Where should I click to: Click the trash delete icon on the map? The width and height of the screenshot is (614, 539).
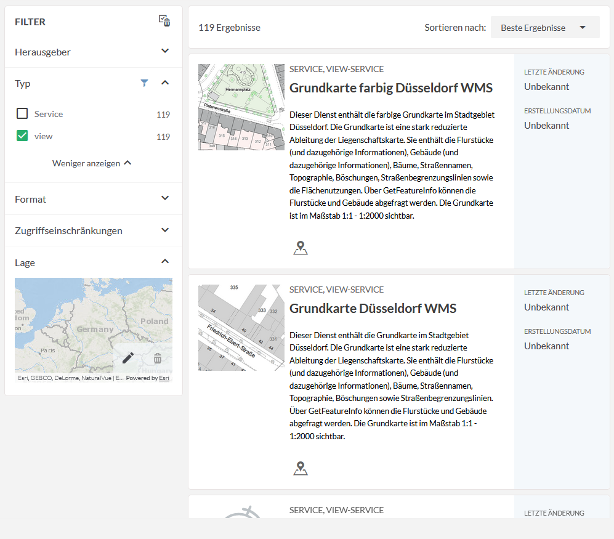(158, 358)
